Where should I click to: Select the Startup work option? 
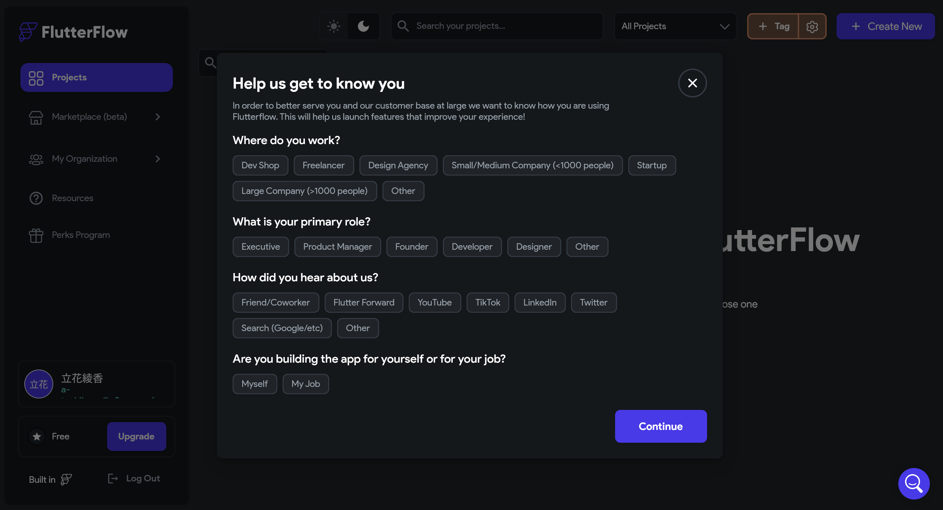click(652, 165)
